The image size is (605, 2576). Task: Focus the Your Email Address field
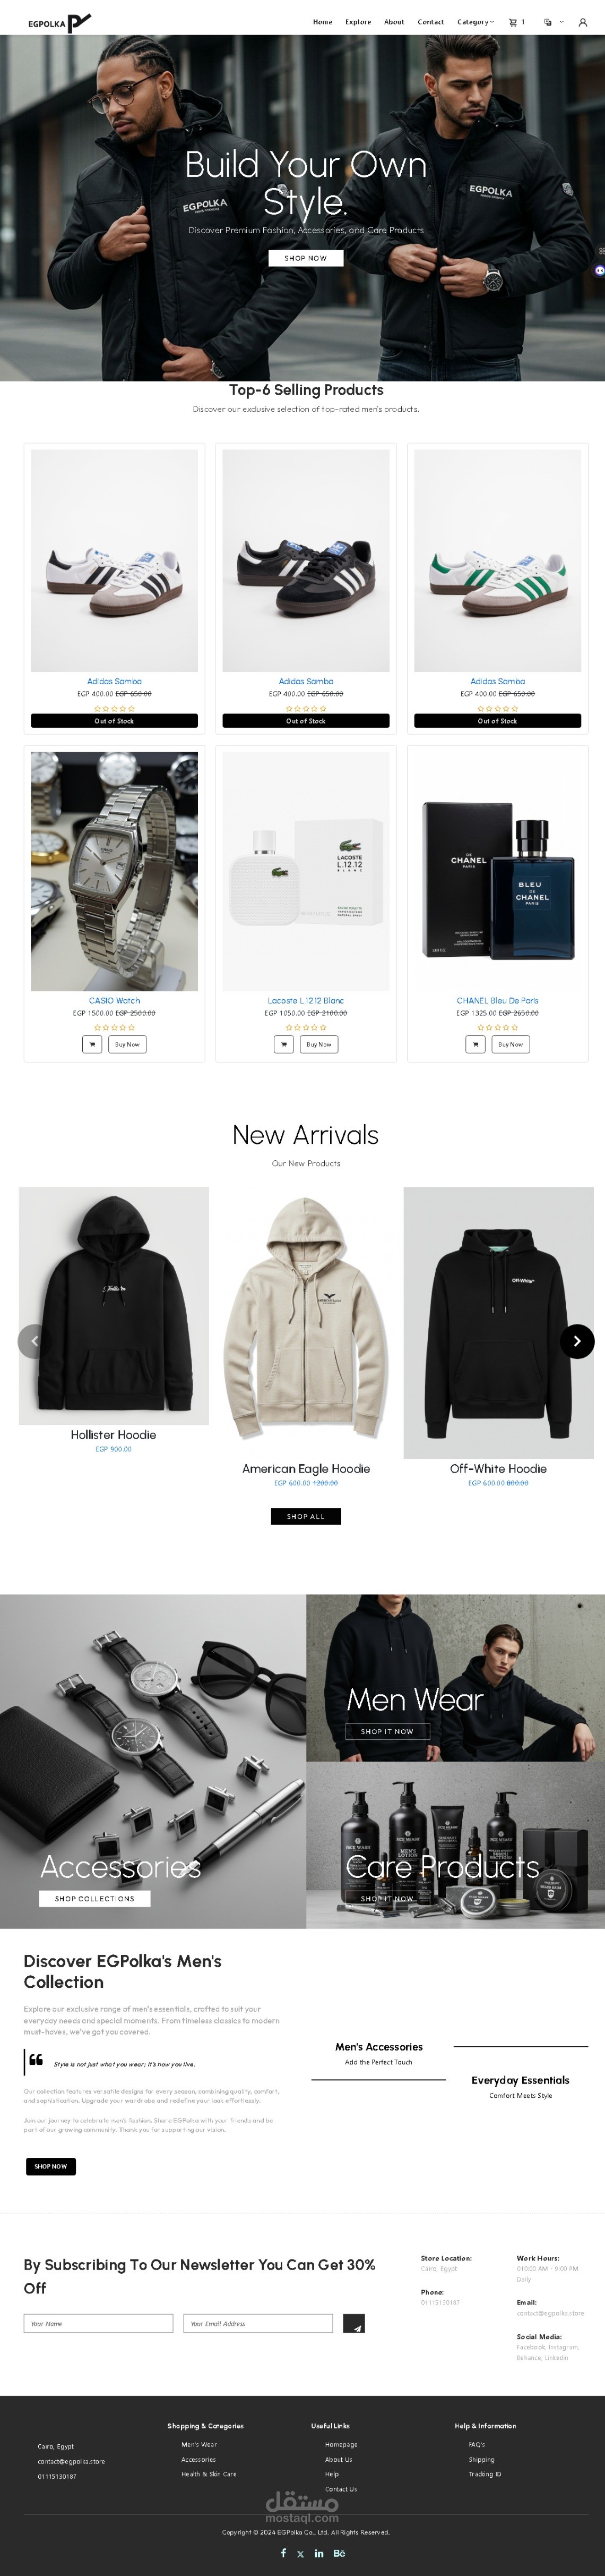click(257, 2323)
